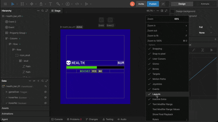Open the settings sliders icon near Publish

163,4
